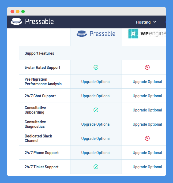Click green checkmark for 5-star Rated Support
Viewport: 173px width, 183px height.
point(96,67)
